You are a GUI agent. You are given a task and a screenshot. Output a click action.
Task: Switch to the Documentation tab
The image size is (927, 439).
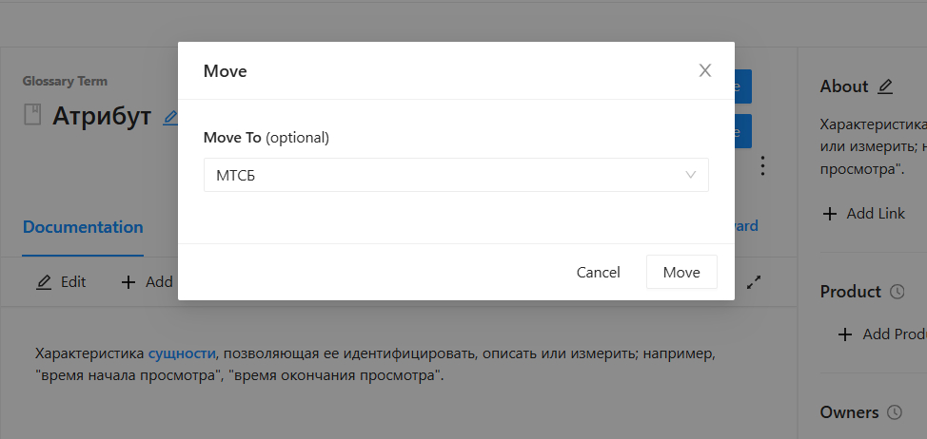tap(83, 227)
